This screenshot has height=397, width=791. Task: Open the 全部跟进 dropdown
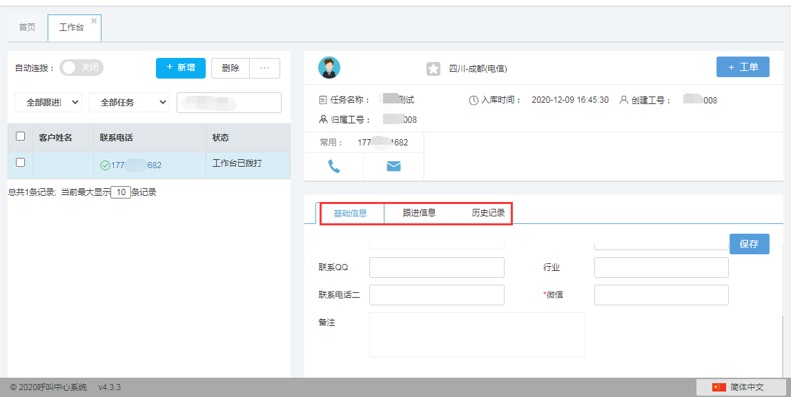[x=48, y=102]
